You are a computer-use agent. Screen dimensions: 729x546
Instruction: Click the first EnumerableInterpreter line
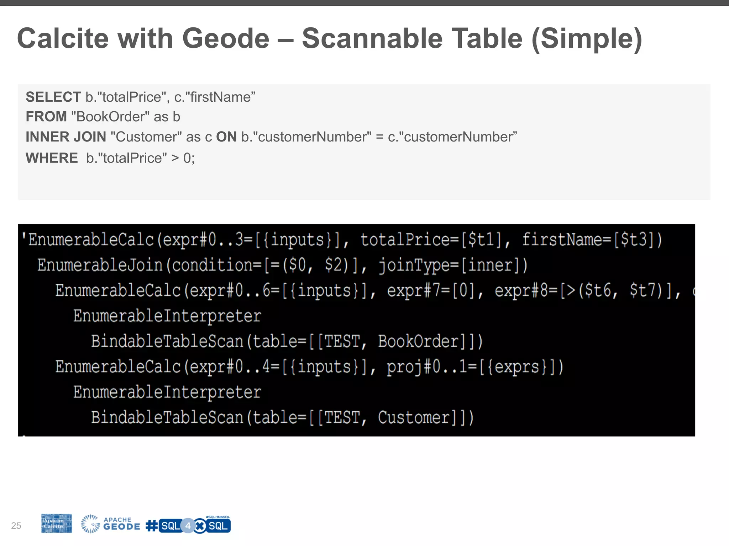167,316
